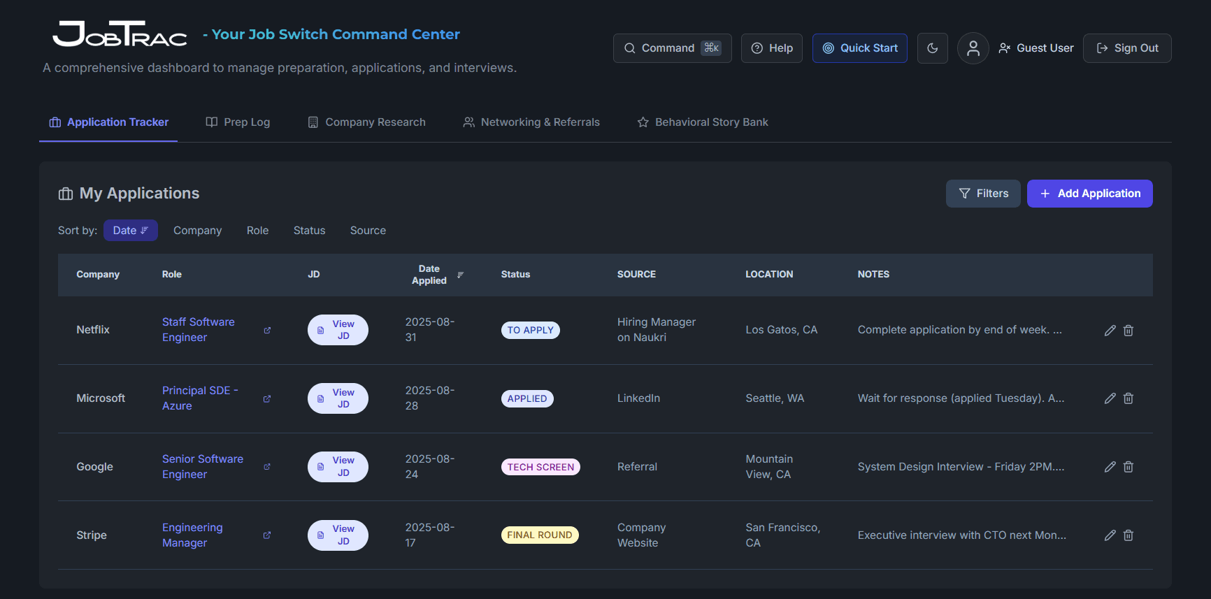This screenshot has width=1211, height=599.
Task: View JD for the Netflix application
Action: [x=338, y=330]
